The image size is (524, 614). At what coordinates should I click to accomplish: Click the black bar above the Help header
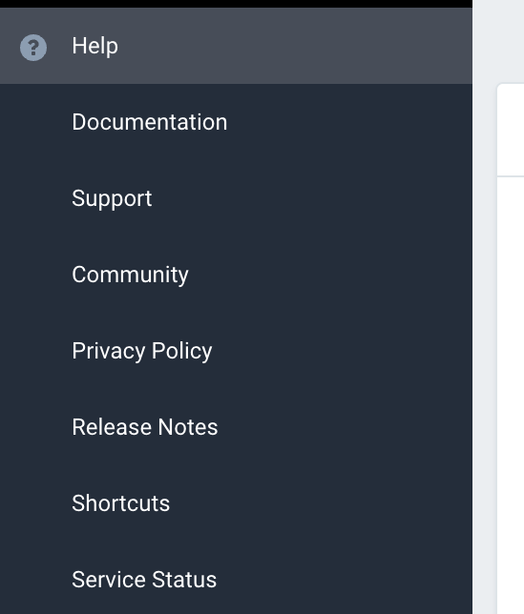236,4
